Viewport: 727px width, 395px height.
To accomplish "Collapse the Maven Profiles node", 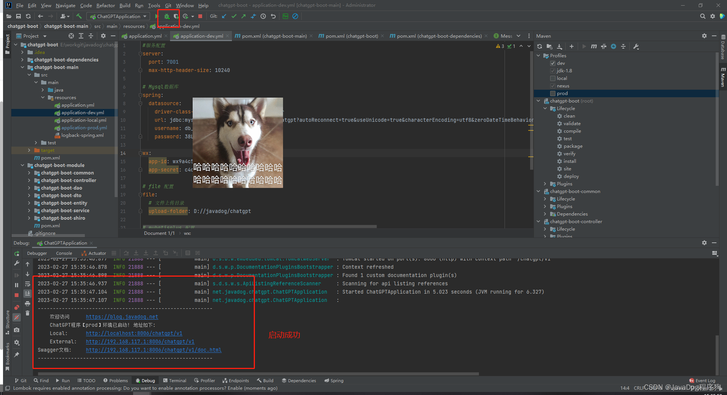I will [x=538, y=56].
